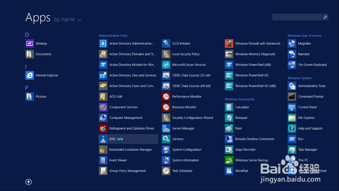
Task: Open Remote Desktop Connection icon
Action: click(x=229, y=139)
